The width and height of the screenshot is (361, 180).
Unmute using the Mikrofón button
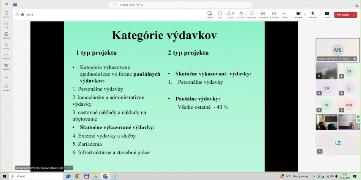pyautogui.click(x=312, y=15)
